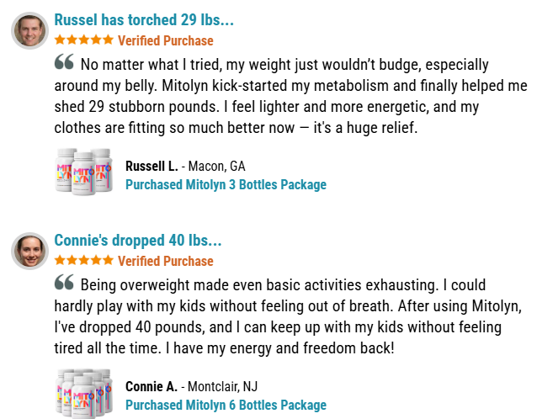Click Russel's profile avatar photo
Image resolution: width=537 pixels, height=419 pixels.
click(x=29, y=29)
